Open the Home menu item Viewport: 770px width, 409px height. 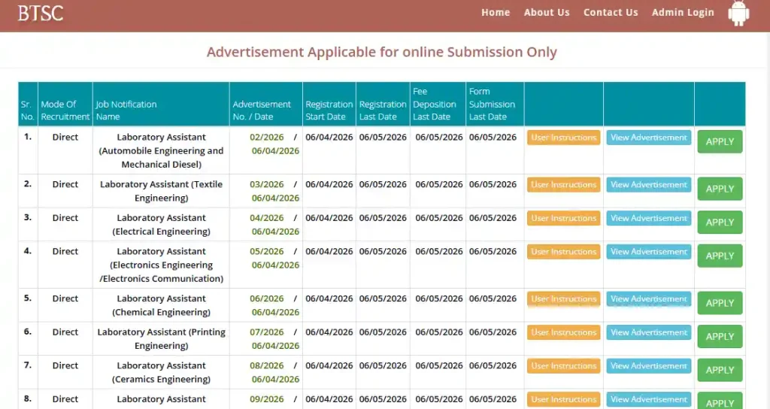[496, 13]
